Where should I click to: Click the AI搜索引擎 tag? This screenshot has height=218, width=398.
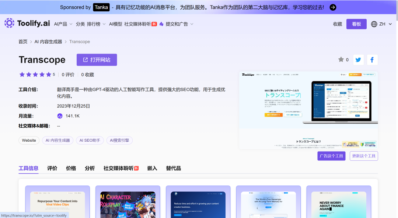click(119, 140)
